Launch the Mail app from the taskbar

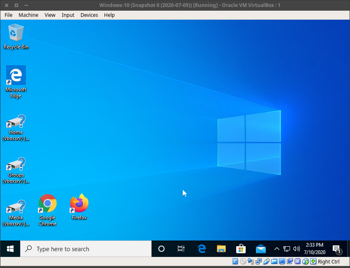click(260, 249)
